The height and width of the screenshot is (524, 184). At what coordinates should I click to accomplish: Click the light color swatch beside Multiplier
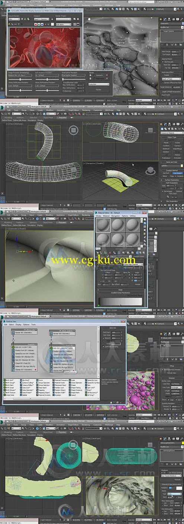click(179, 488)
